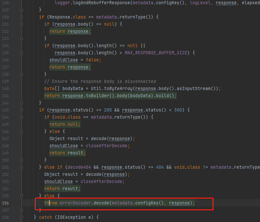Click the underlined response variable on line 131

coord(65,24)
